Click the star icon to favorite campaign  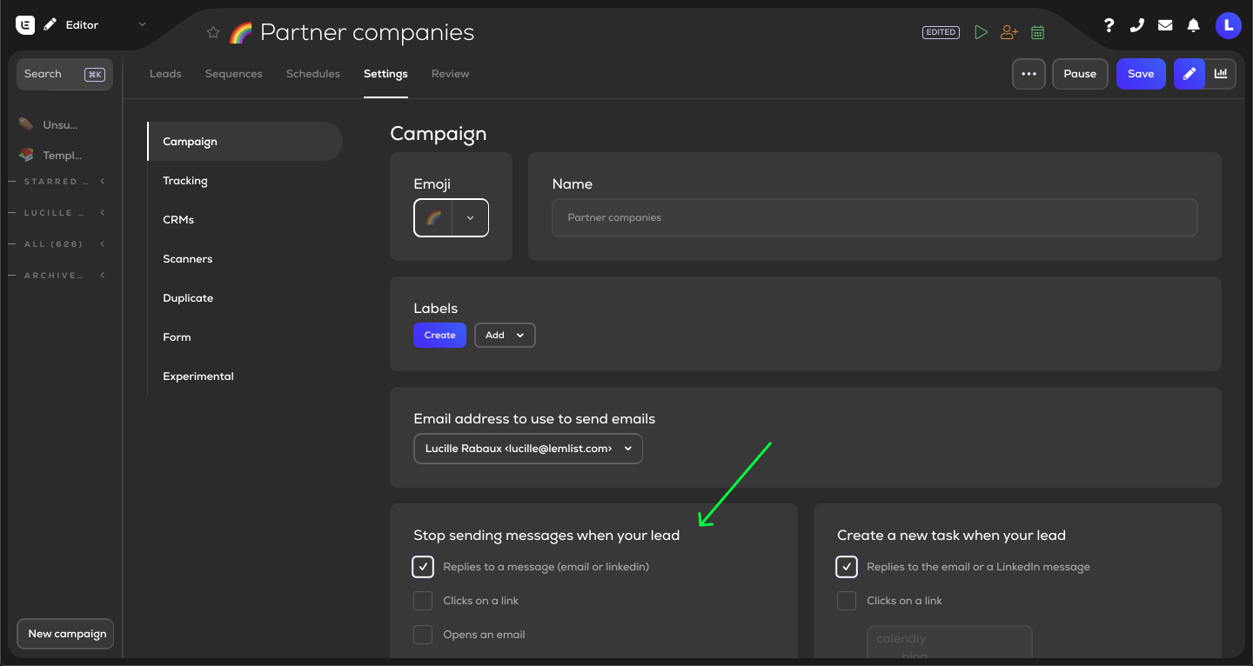pyautogui.click(x=213, y=33)
